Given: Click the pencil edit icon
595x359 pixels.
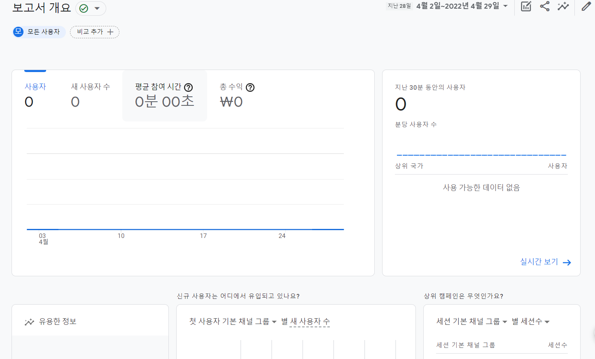Looking at the screenshot, I should (x=586, y=6).
